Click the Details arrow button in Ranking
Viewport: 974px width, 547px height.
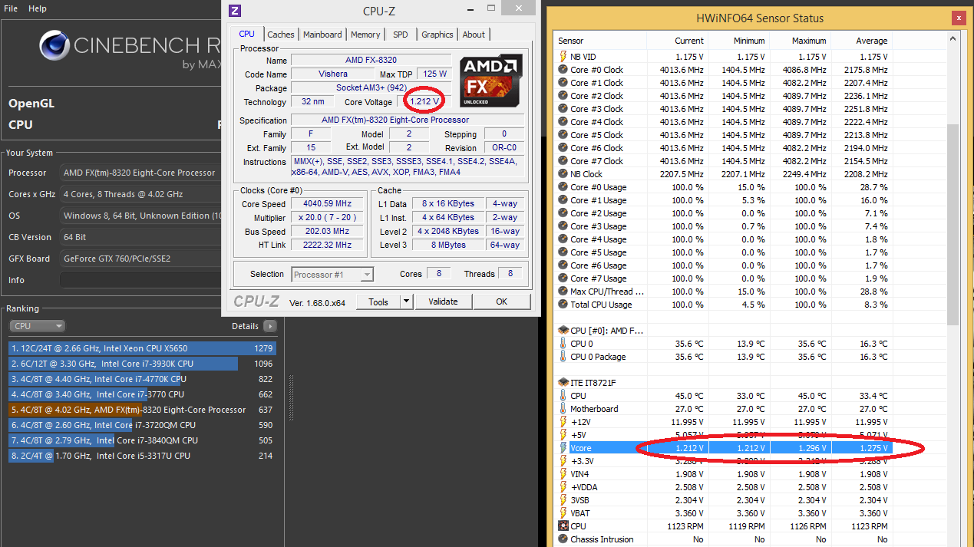point(269,326)
